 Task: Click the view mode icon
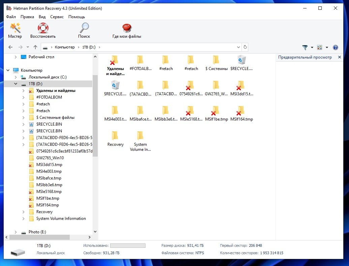point(320,47)
